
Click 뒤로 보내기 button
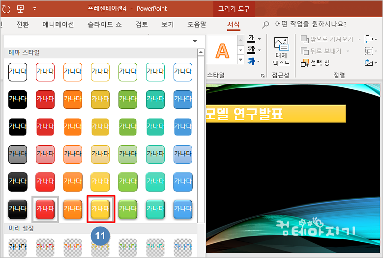pyautogui.click(x=321, y=51)
